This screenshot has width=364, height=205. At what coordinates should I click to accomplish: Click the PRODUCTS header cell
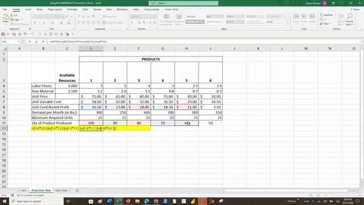pos(151,59)
